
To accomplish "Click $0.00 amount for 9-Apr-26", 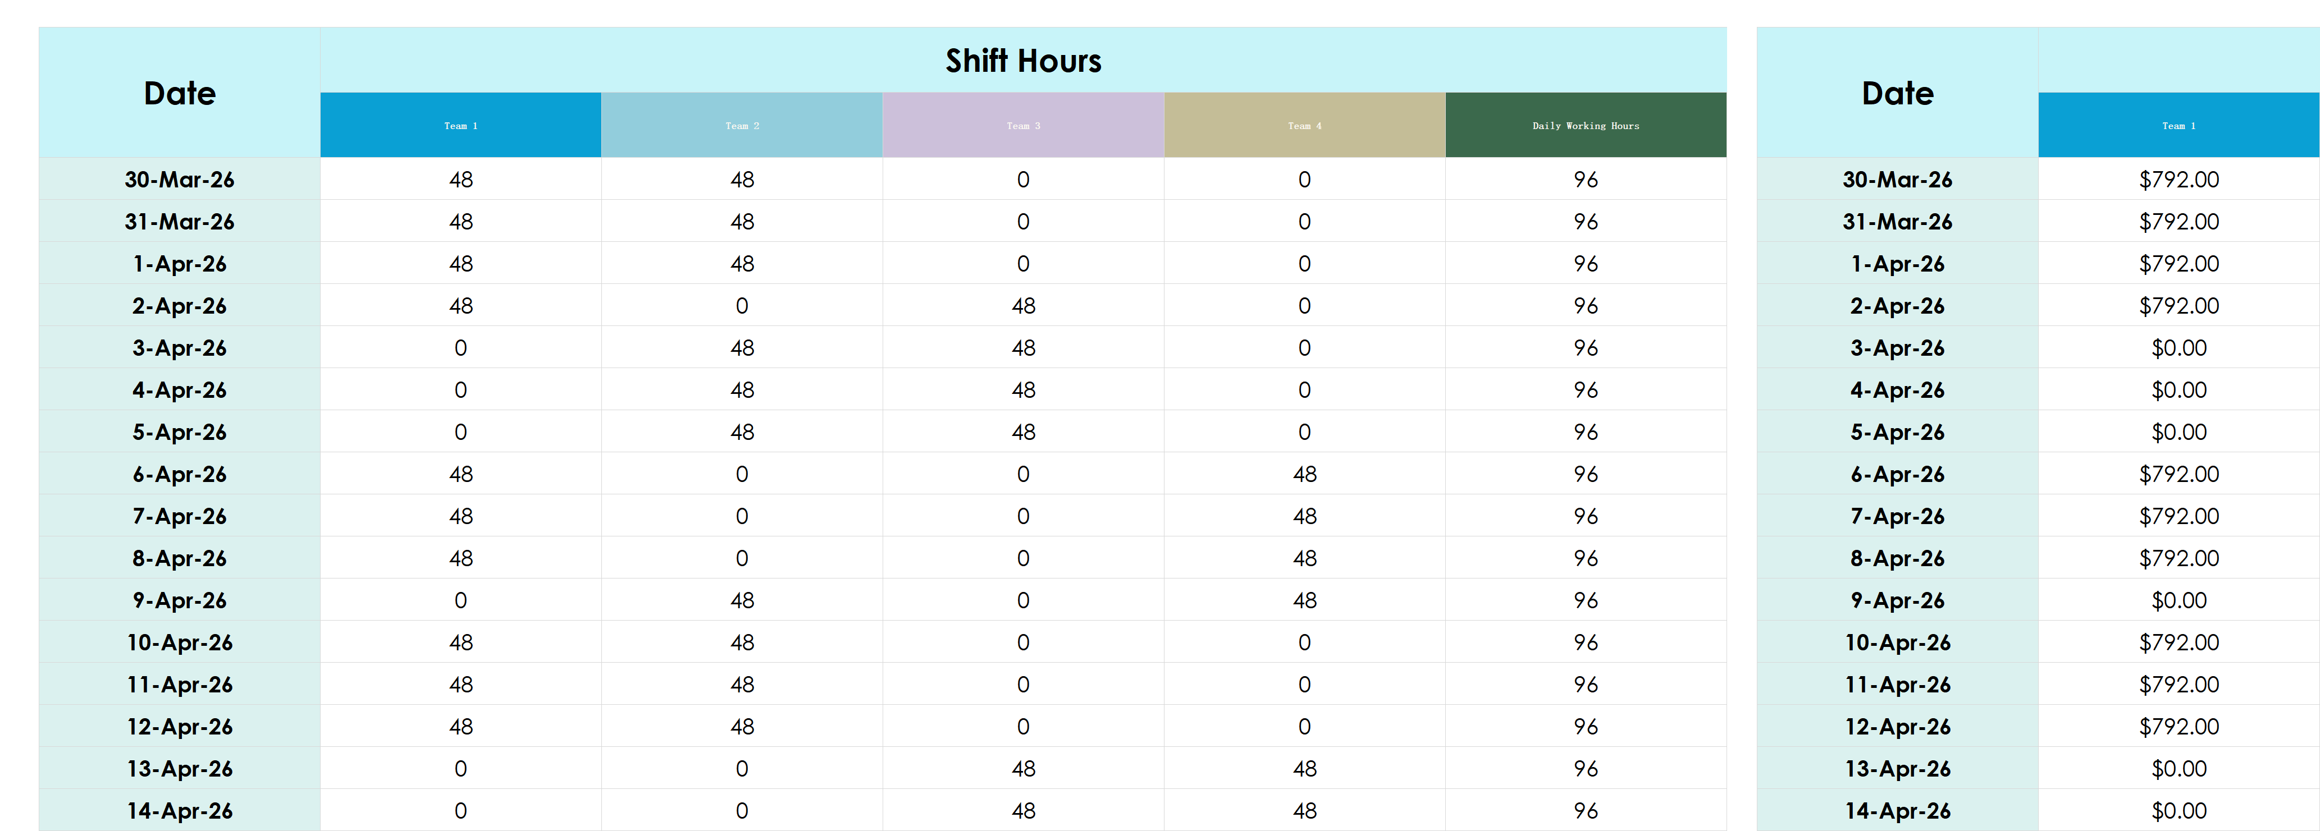I will click(2179, 600).
